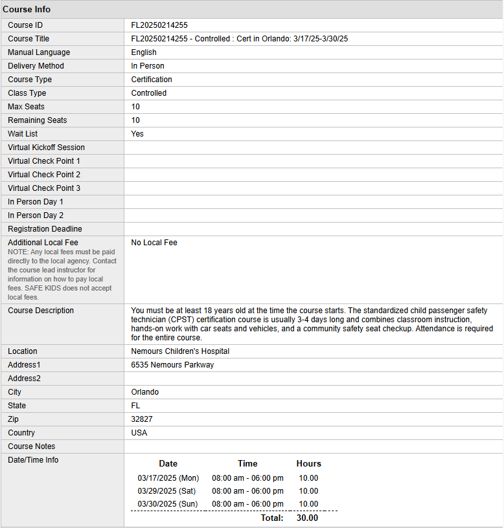This screenshot has width=504, height=528.
Task: Click the time range in the 03/30/2025 row
Action: (x=247, y=504)
